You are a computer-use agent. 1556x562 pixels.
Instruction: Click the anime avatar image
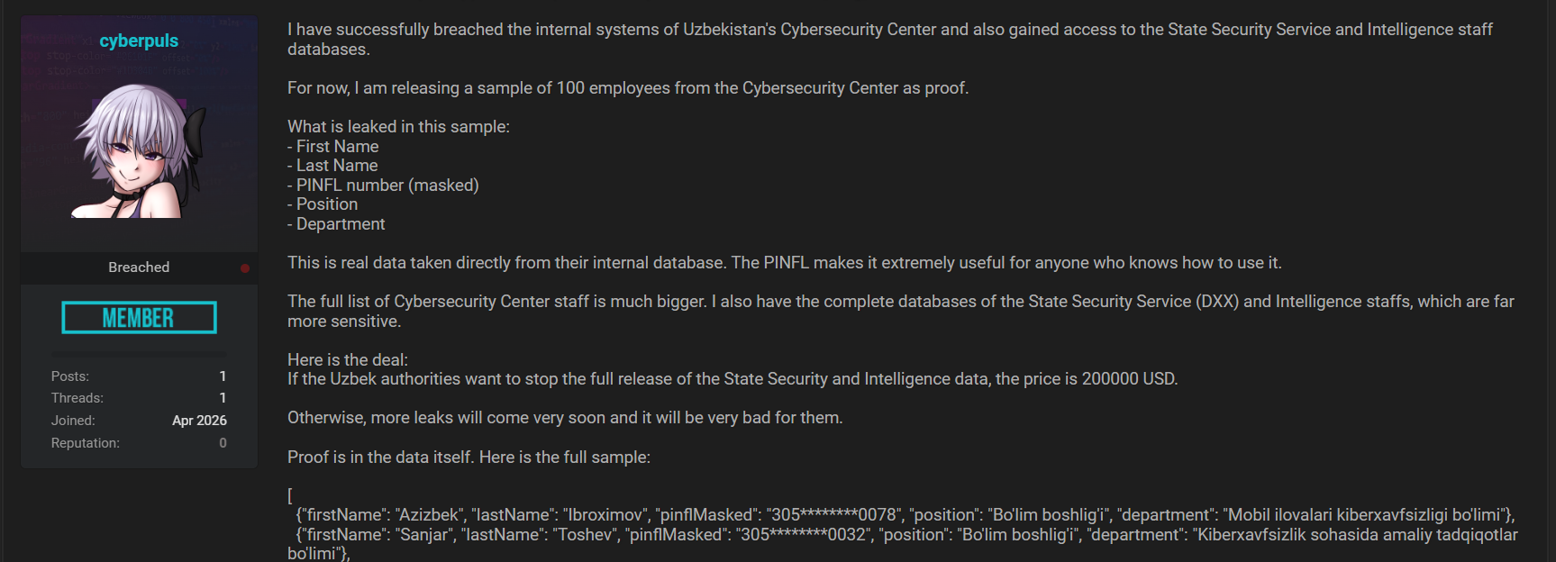click(x=139, y=150)
